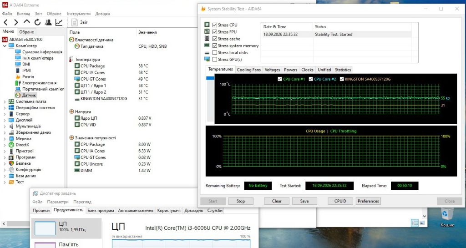Screen dimensions: 466x248
Task: Toggle the Stress cache checkbox
Action: pyautogui.click(x=215, y=39)
